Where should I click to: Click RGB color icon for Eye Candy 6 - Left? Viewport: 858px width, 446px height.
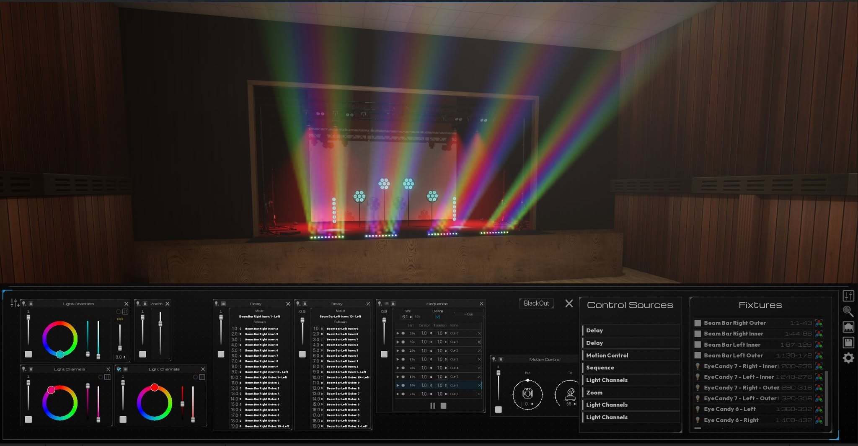[x=819, y=409]
